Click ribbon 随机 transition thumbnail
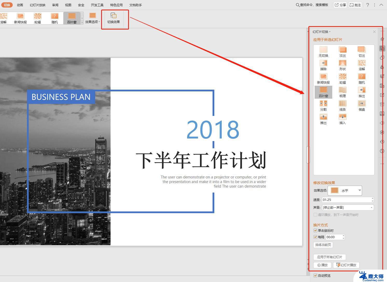Screen dimensions: 387x282 55,18
